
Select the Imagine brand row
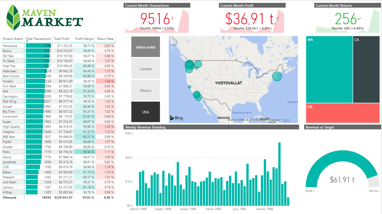(58, 132)
